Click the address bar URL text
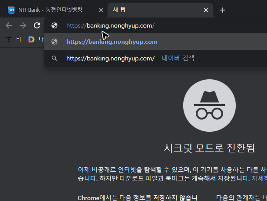The image size is (267, 201). pyautogui.click(x=110, y=26)
